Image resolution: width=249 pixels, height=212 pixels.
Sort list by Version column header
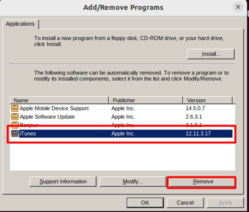coord(208,100)
